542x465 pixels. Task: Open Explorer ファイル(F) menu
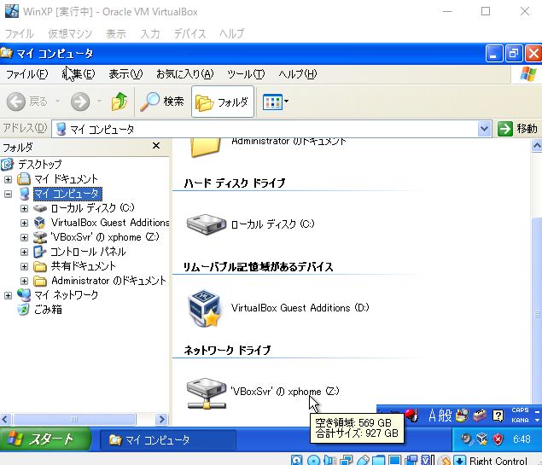pyautogui.click(x=27, y=74)
